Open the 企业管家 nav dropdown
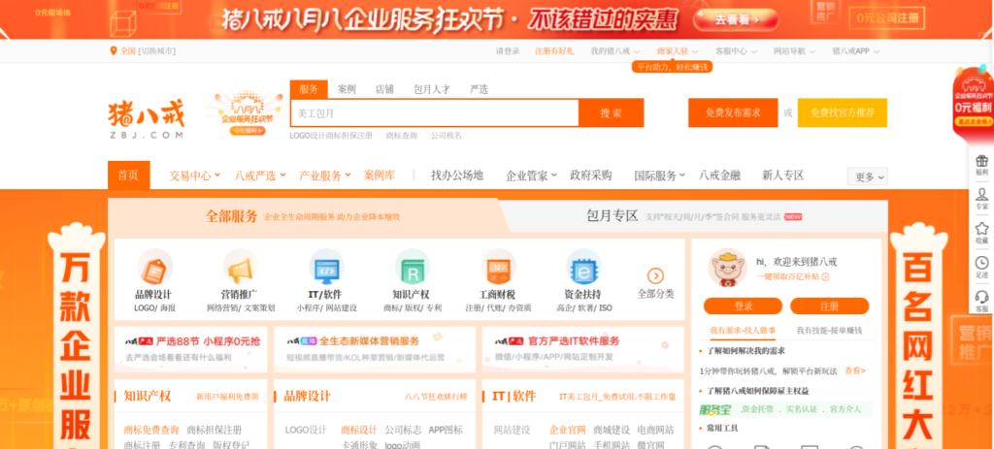 (x=531, y=176)
